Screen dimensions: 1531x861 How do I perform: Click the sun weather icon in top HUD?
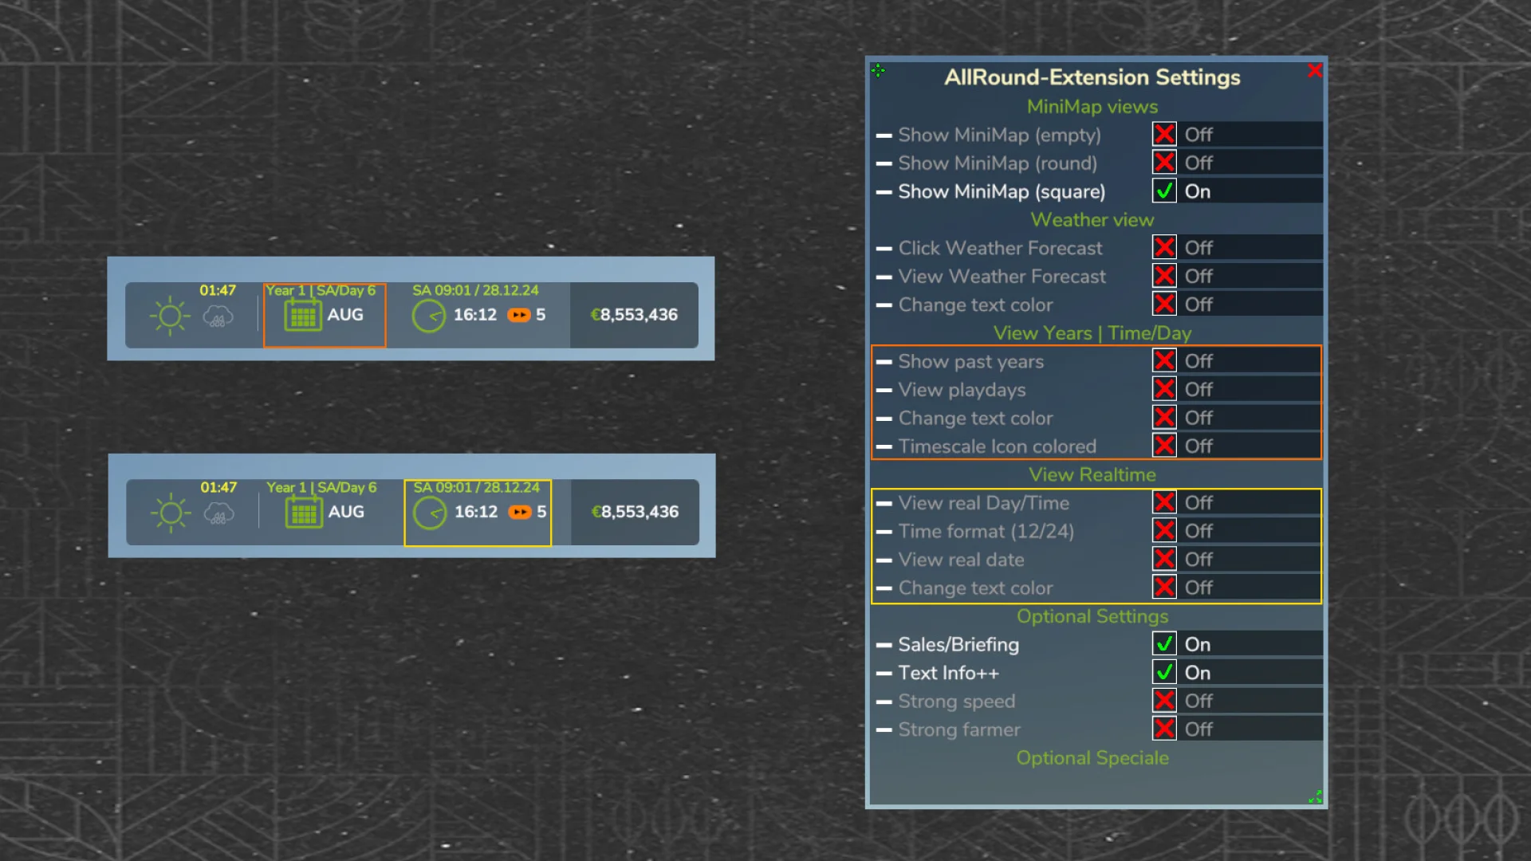coord(169,315)
